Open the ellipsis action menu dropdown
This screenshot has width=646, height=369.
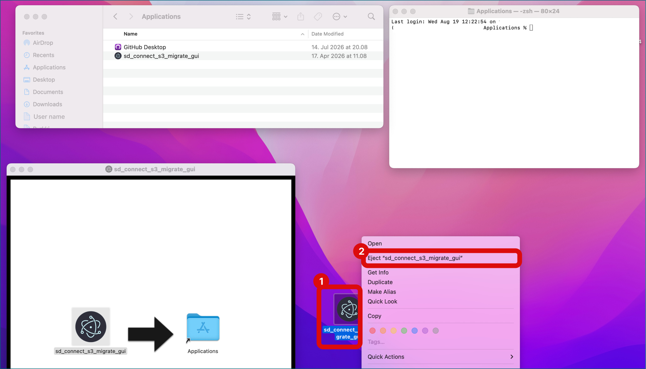click(x=340, y=17)
